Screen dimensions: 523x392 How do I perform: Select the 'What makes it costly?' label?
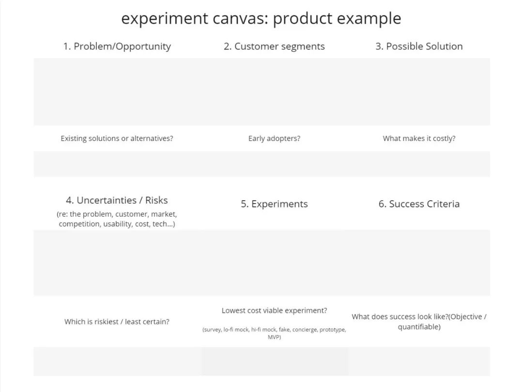(419, 139)
